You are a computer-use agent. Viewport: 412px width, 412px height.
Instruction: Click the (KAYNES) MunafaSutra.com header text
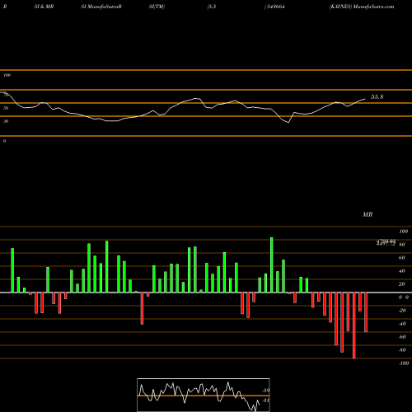coord(362,7)
